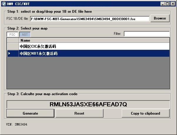Click the VIN: SM63494 label
The height and width of the screenshot is (135, 177).
tap(16, 124)
